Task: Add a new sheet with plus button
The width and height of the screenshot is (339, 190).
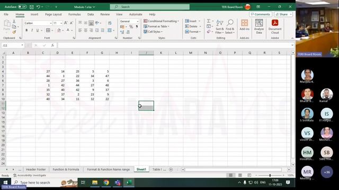Action: pos(171,169)
